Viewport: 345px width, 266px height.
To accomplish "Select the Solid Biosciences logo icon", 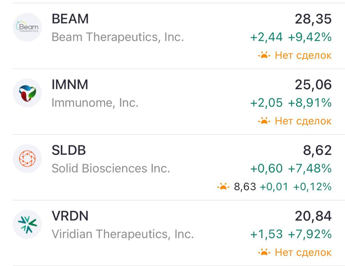I will coord(27,159).
